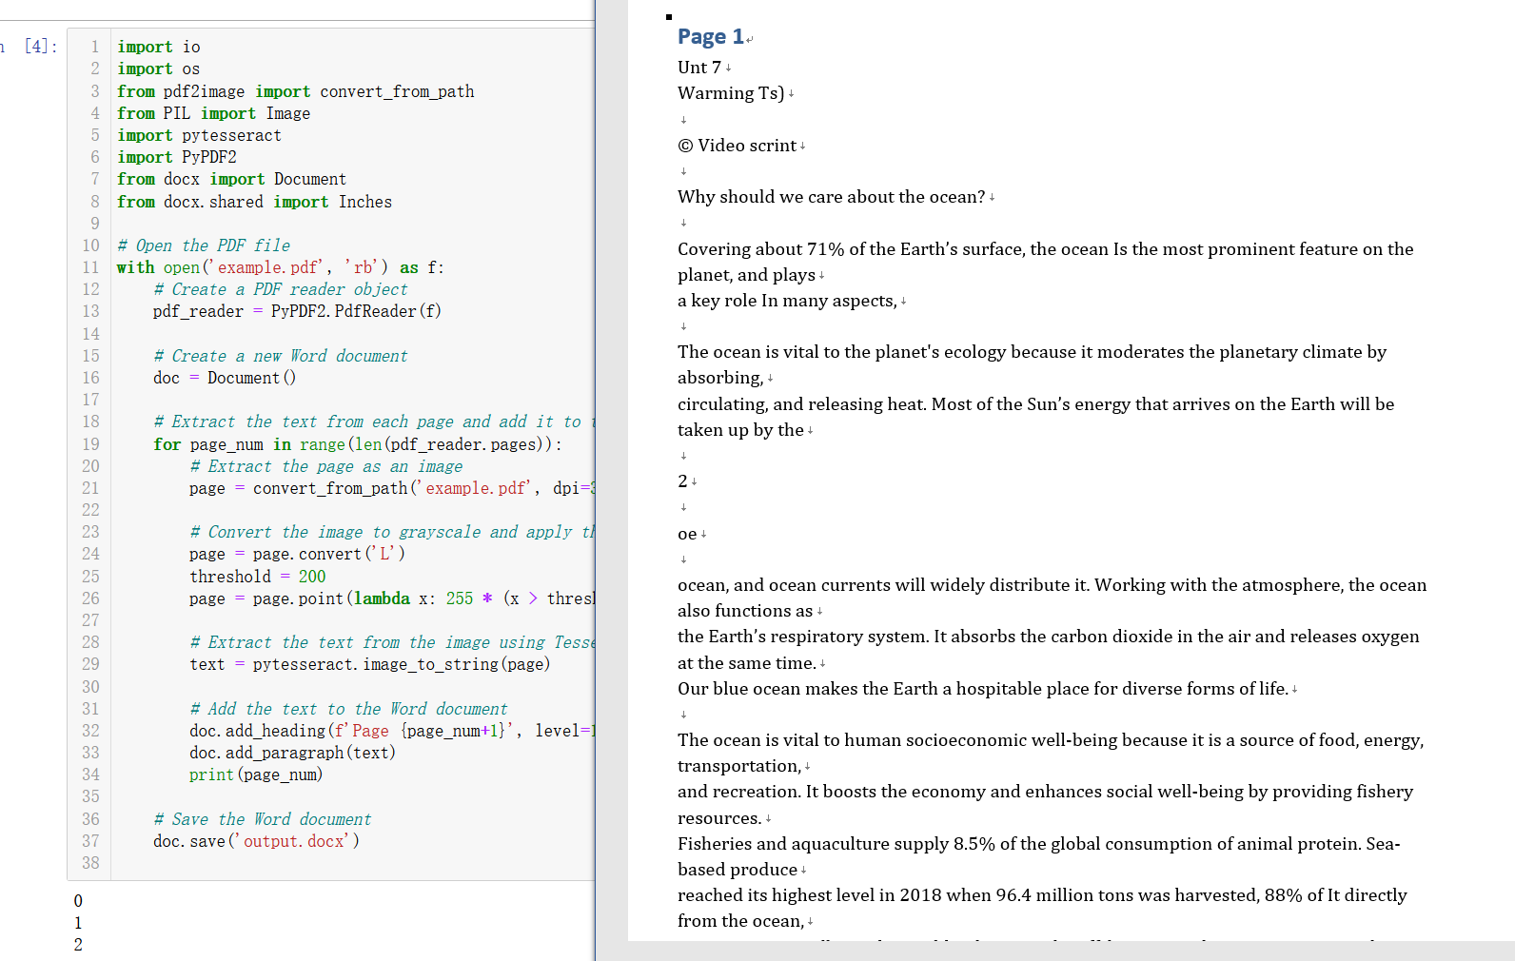Click the lone '2' line in the document
Screen dimensions: 1515x961
pyautogui.click(x=682, y=481)
